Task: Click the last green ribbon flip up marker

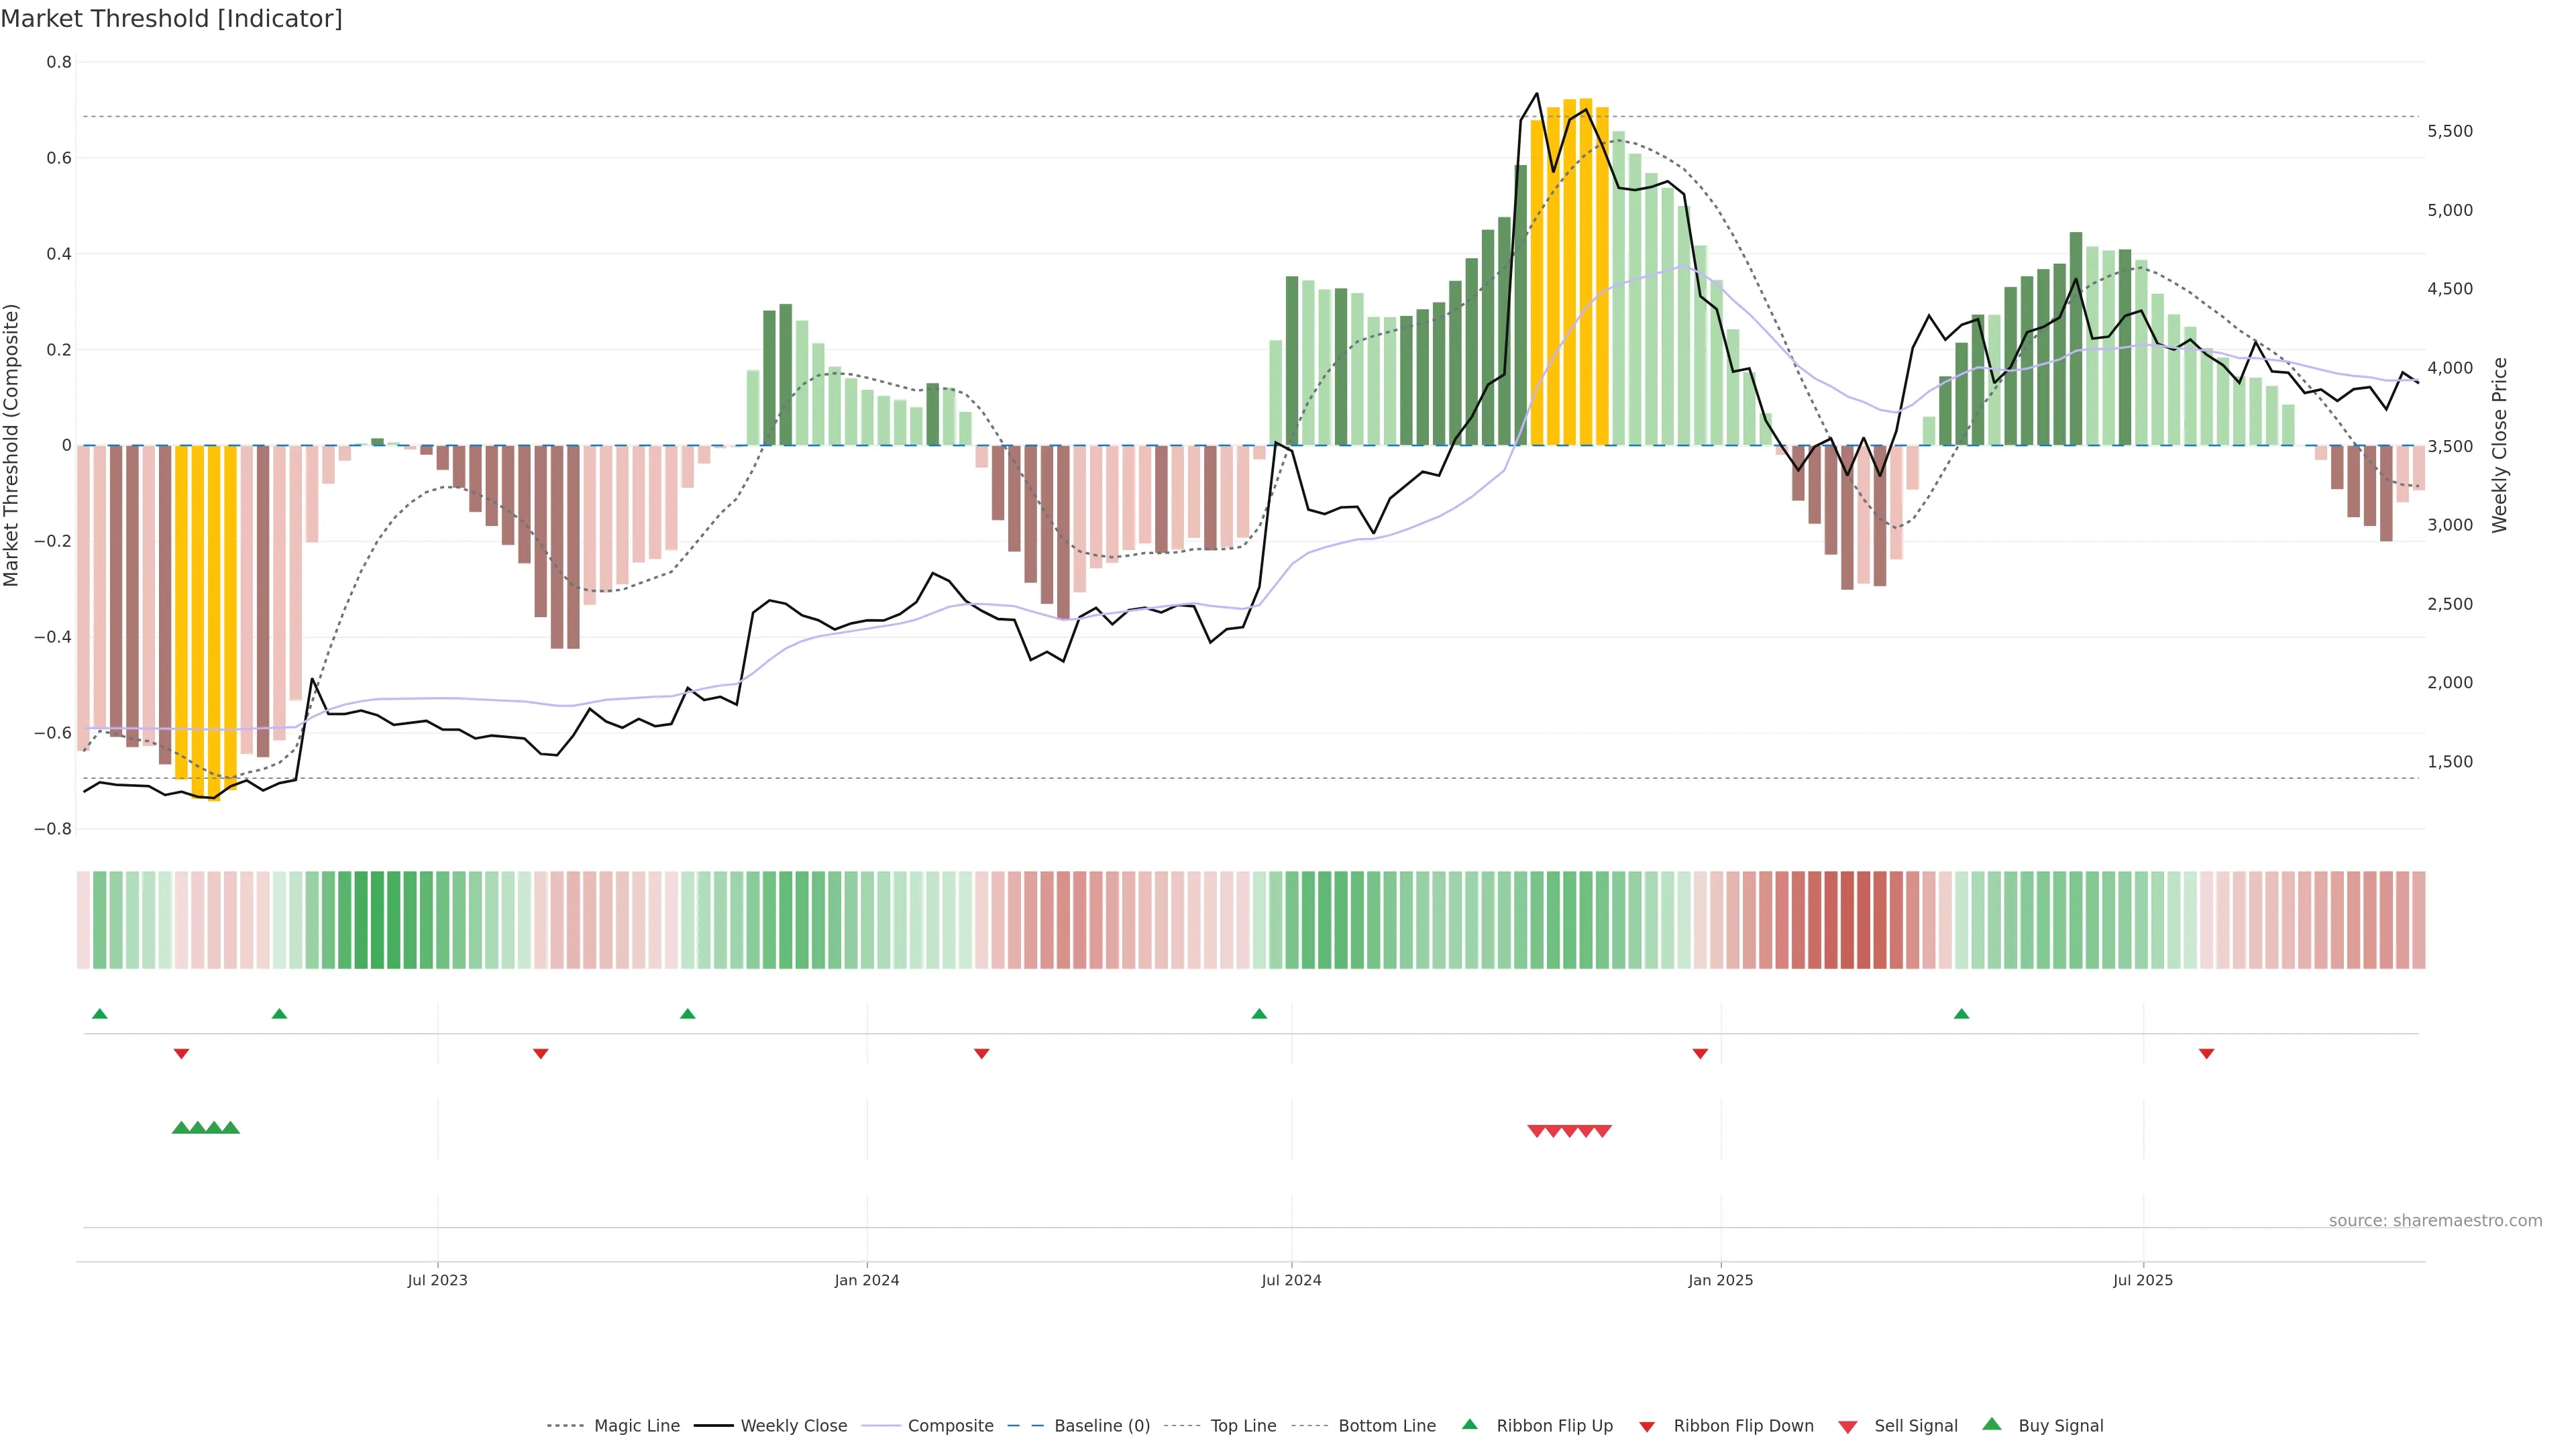Action: click(1961, 1014)
